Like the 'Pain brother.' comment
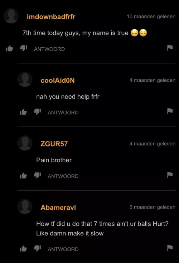179x263 pixels. pyautogui.click(x=23, y=176)
